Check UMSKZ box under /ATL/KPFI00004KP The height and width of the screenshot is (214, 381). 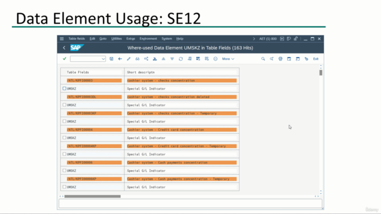64,154
